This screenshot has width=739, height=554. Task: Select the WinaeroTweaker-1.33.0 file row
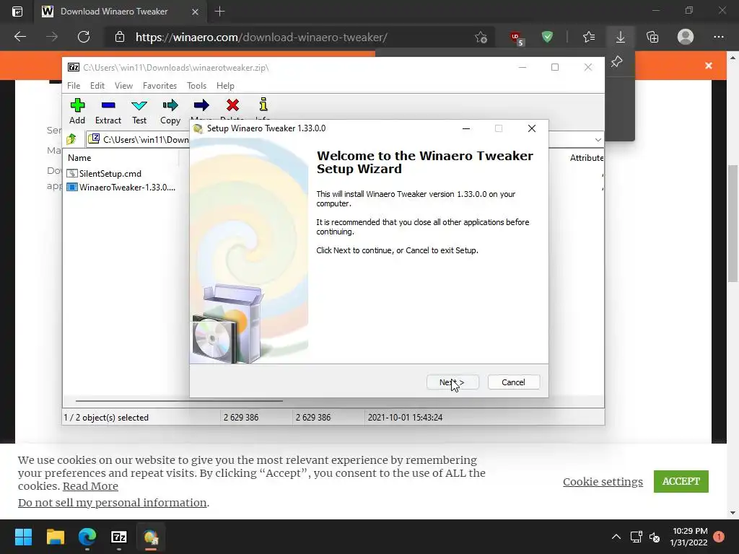pos(121,187)
